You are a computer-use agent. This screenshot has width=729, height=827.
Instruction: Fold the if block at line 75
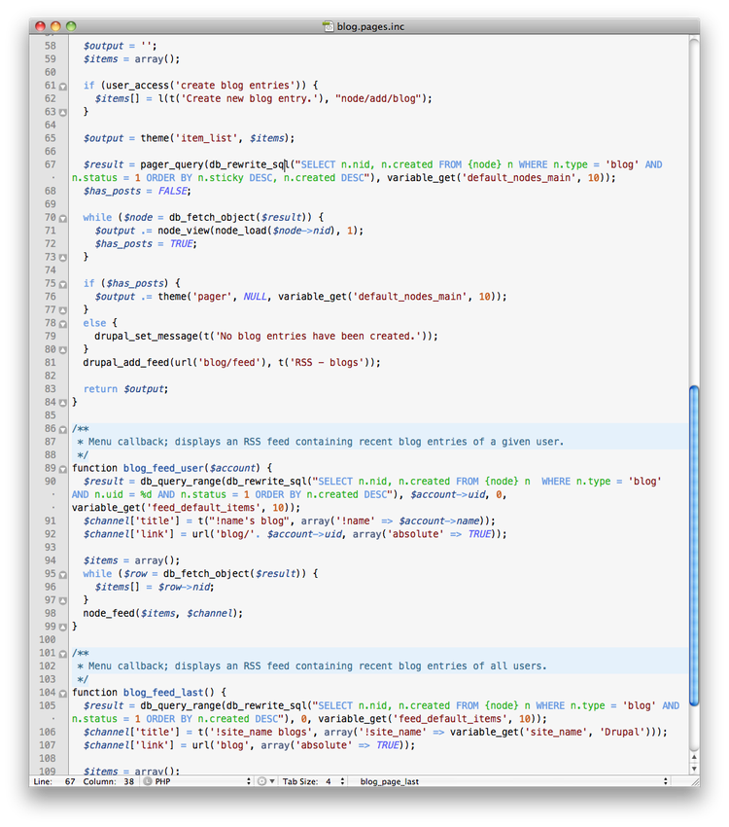(62, 284)
